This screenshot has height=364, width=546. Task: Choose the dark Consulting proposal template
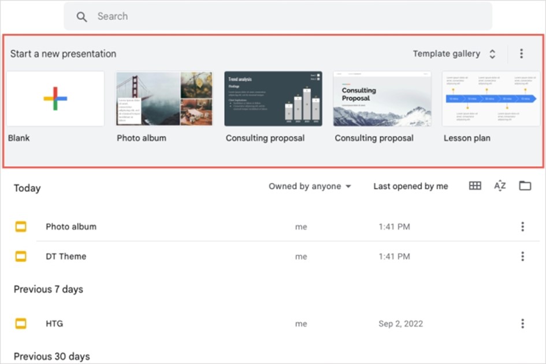[x=273, y=99]
